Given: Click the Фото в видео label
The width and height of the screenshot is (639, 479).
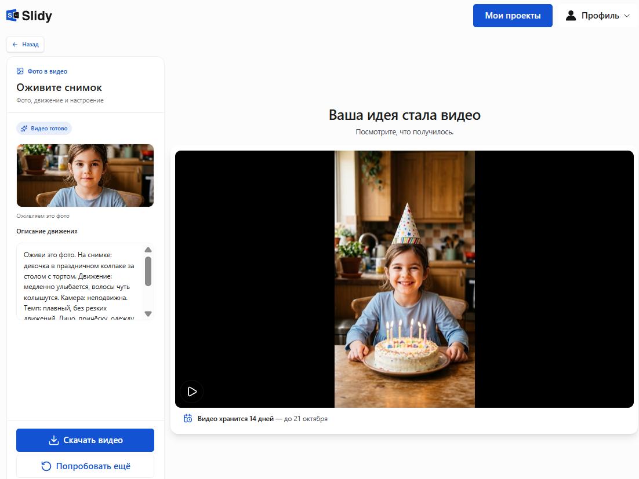Looking at the screenshot, I should click(48, 71).
